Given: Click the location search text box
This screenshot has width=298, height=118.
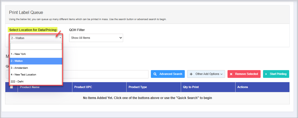Looking at the screenshot, I should coord(36,46).
